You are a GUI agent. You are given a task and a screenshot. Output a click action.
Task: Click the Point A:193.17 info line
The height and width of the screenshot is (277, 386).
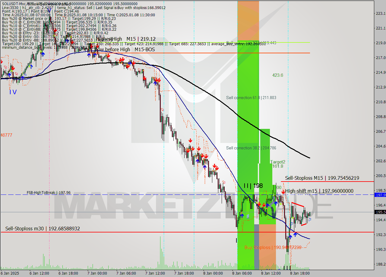(40, 11)
